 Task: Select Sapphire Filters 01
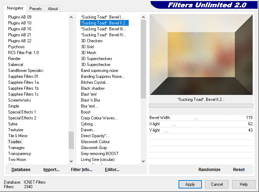tap(23, 76)
